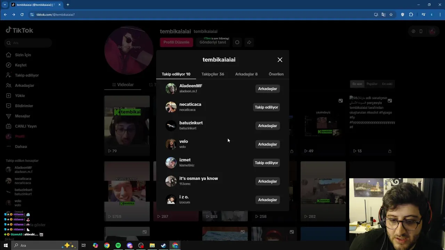Image resolution: width=445 pixels, height=250 pixels.
Task: Open the 113omc username text
Action: coord(185,184)
